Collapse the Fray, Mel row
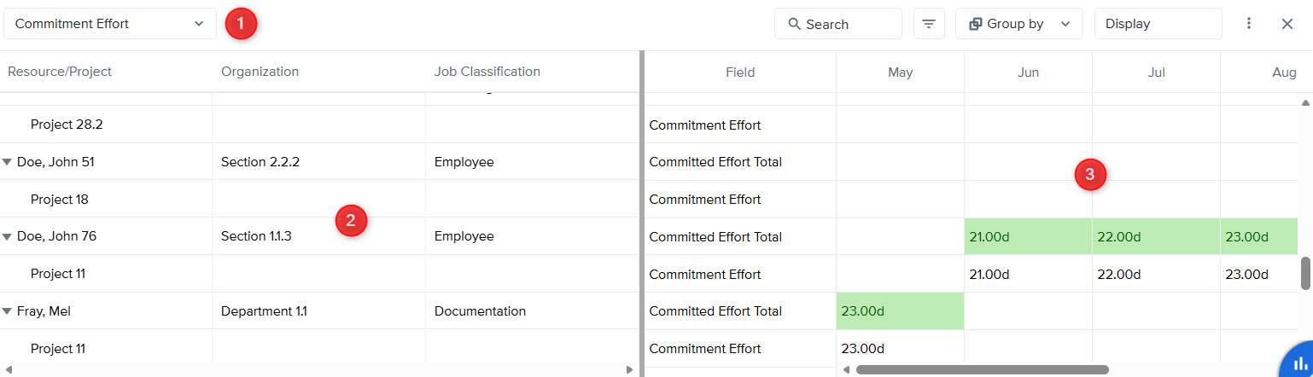The height and width of the screenshot is (377, 1313). [8, 311]
